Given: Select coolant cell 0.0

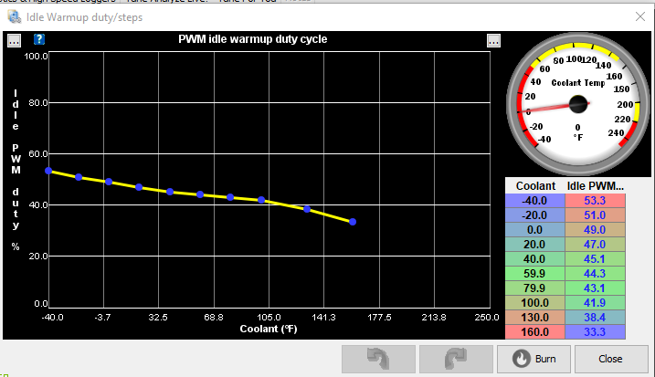Looking at the screenshot, I should point(535,230).
